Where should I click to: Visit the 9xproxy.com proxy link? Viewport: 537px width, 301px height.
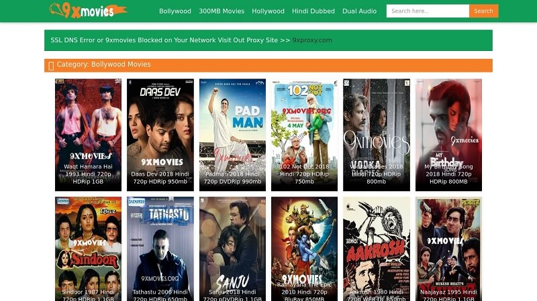tap(312, 40)
